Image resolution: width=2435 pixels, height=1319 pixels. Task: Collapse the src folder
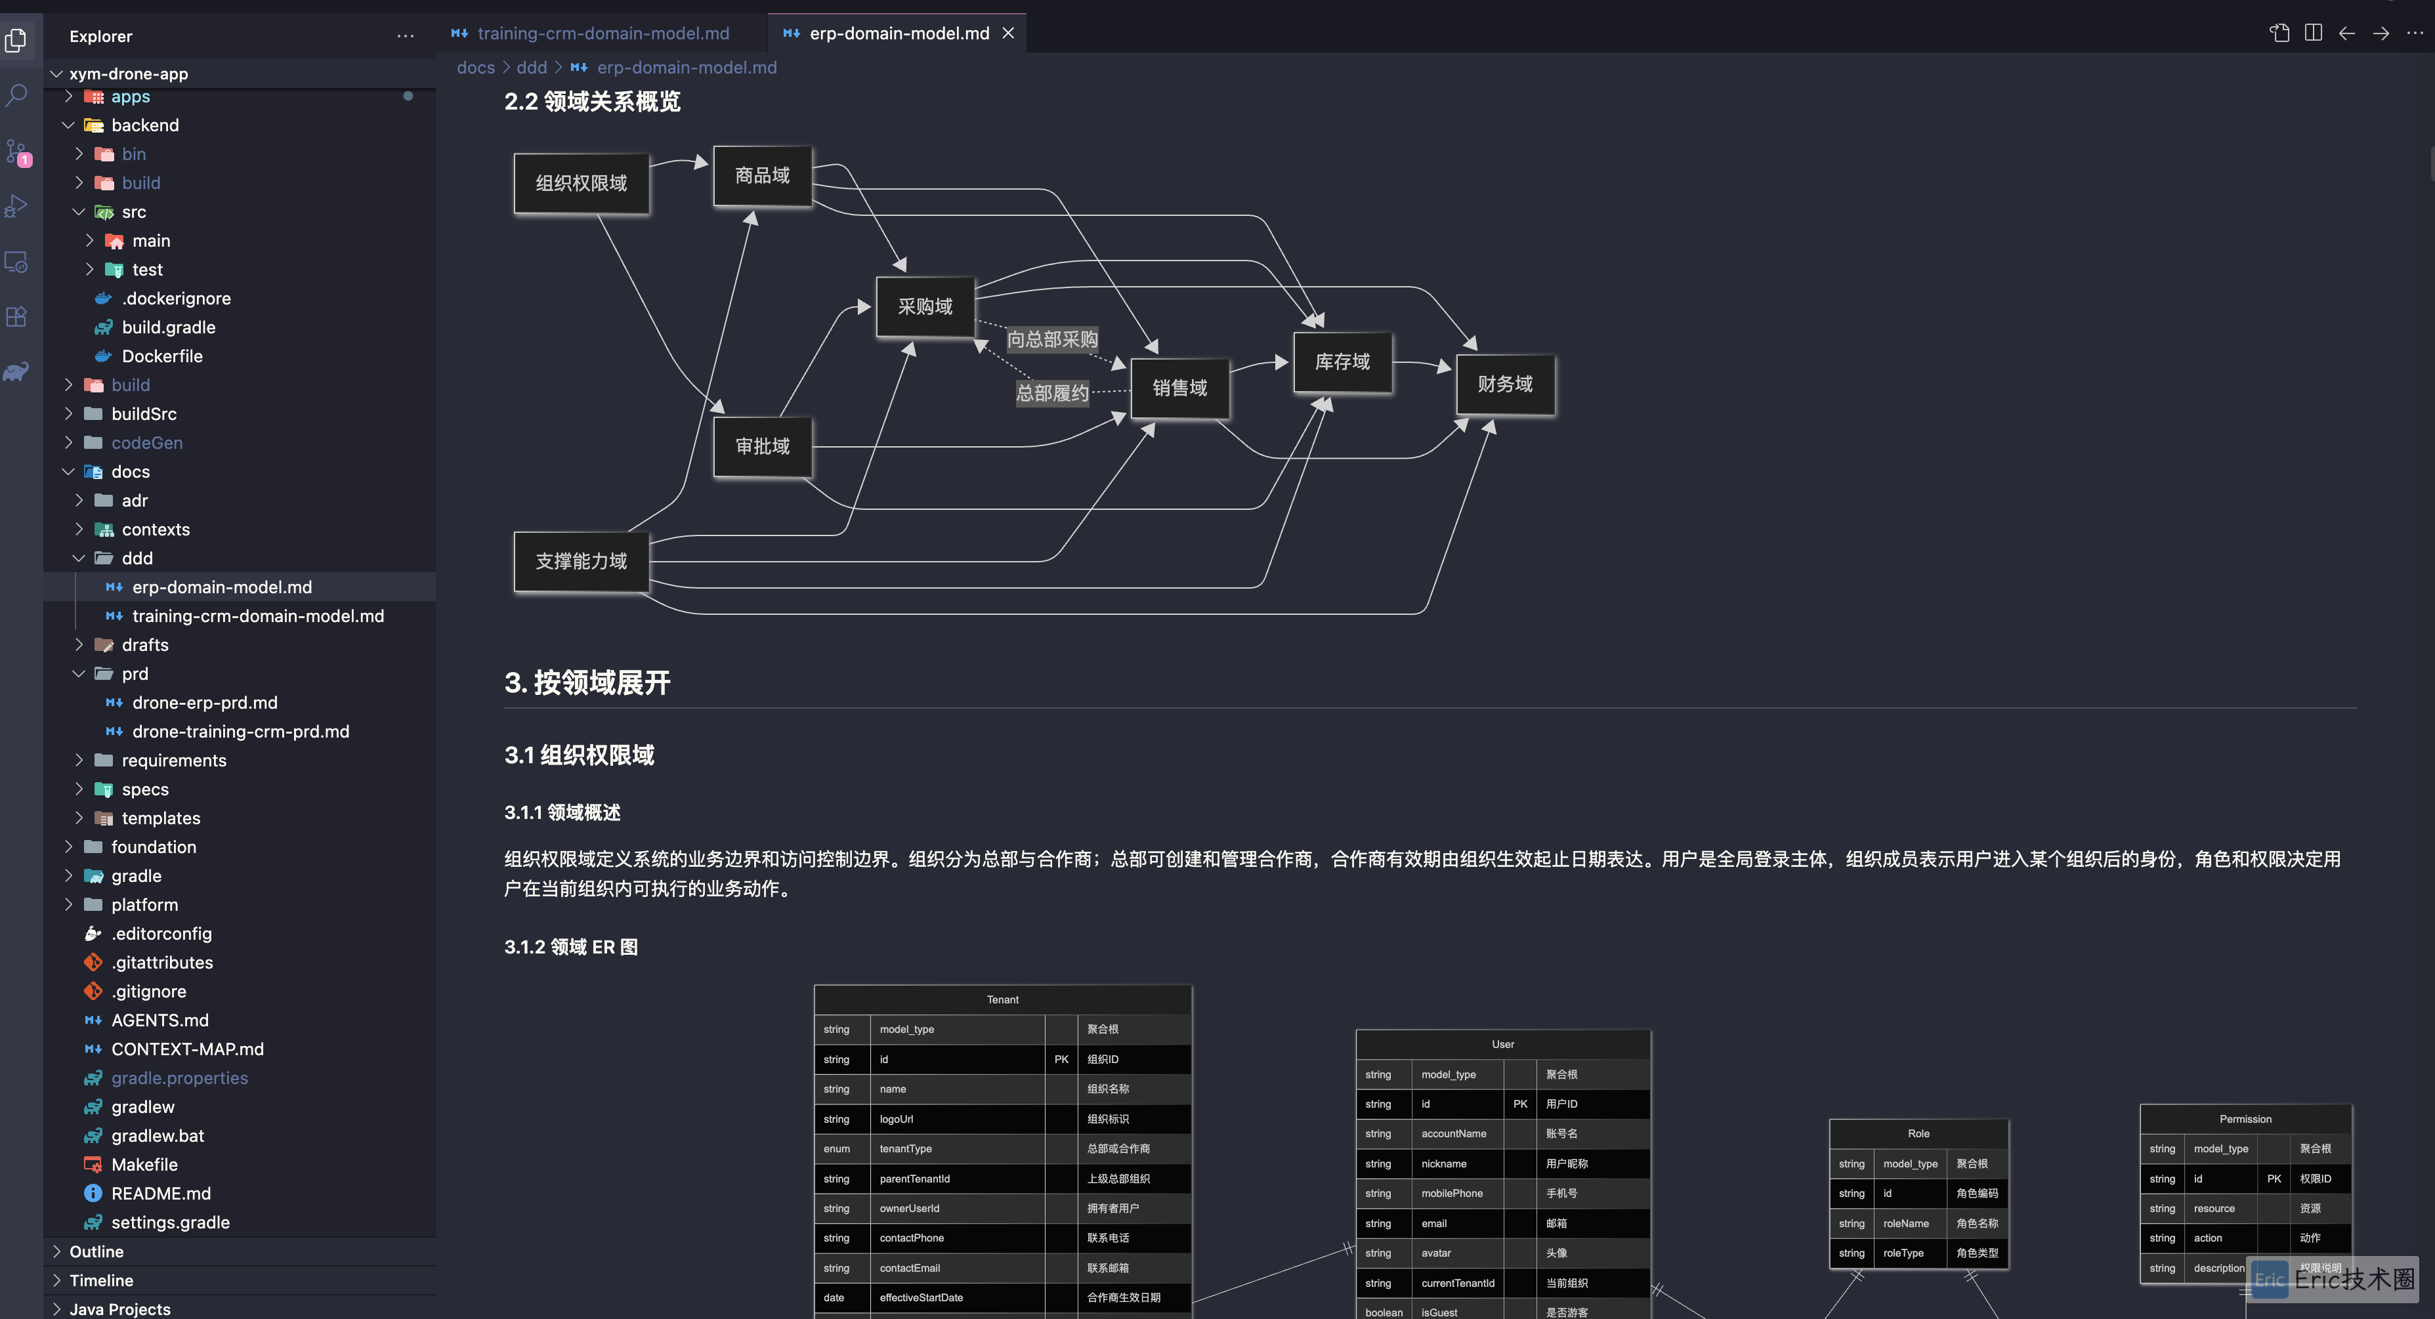point(79,212)
